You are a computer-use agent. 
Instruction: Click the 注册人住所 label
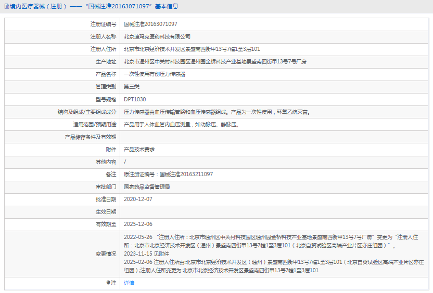point(103,49)
